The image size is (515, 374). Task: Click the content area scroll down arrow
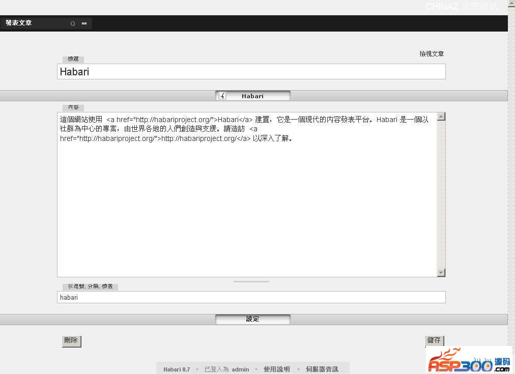coord(441,273)
